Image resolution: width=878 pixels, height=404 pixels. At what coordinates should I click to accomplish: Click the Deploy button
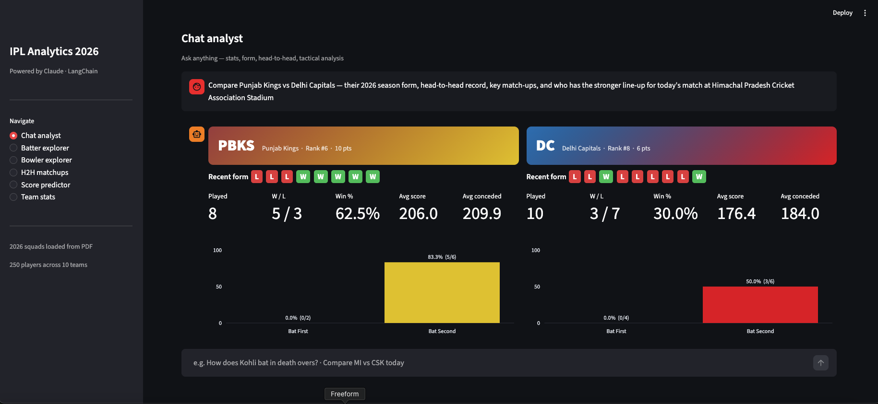tap(842, 13)
